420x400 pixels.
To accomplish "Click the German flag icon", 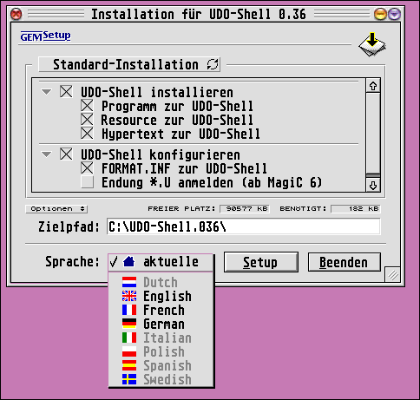I will point(129,324).
